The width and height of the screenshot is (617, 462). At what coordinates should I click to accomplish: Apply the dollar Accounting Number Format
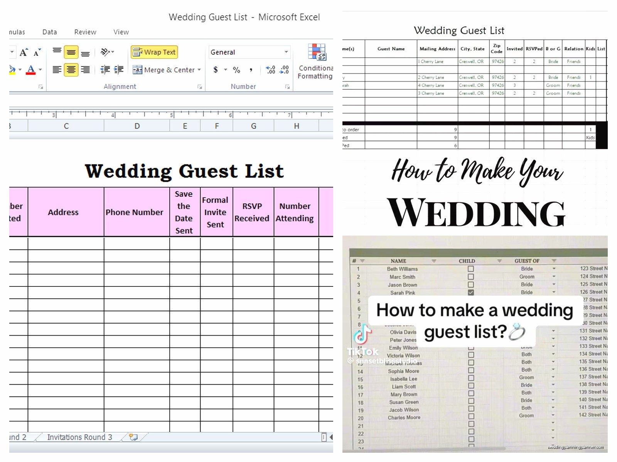[216, 70]
